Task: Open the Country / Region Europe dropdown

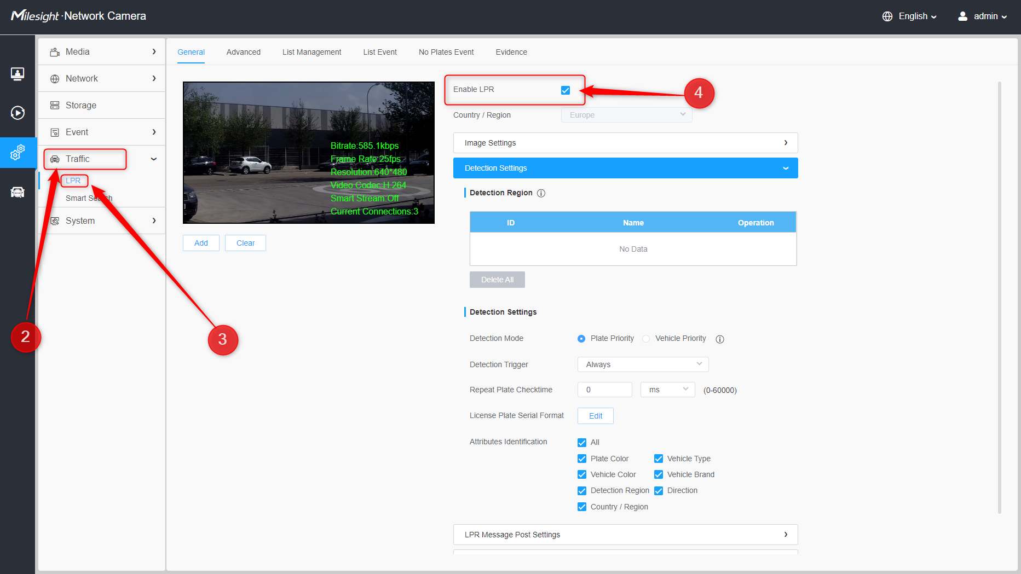Action: tap(626, 115)
